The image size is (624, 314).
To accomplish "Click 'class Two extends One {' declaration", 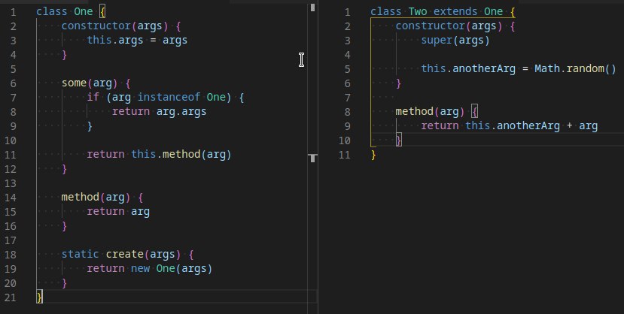I will tap(443, 12).
